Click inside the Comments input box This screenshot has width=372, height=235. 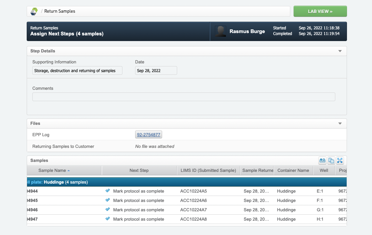(x=183, y=96)
